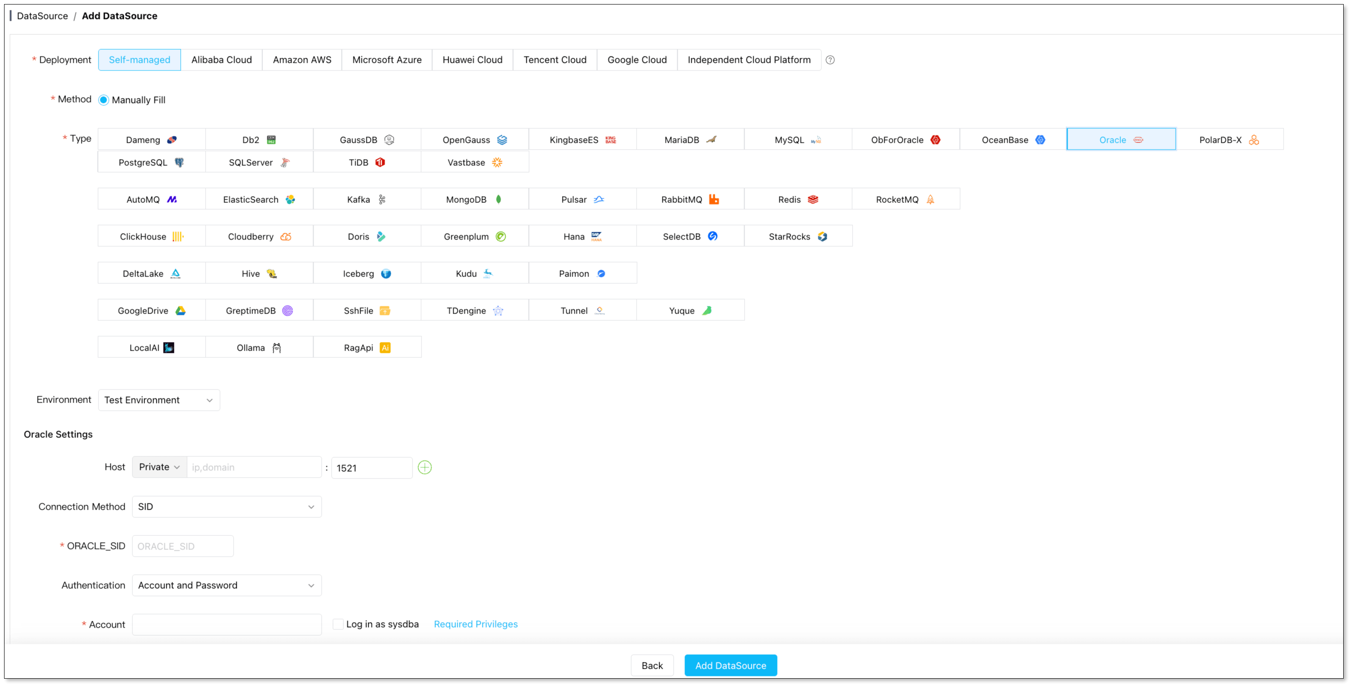The width and height of the screenshot is (1350, 685).
Task: Open the Environment dropdown
Action: pyautogui.click(x=159, y=400)
